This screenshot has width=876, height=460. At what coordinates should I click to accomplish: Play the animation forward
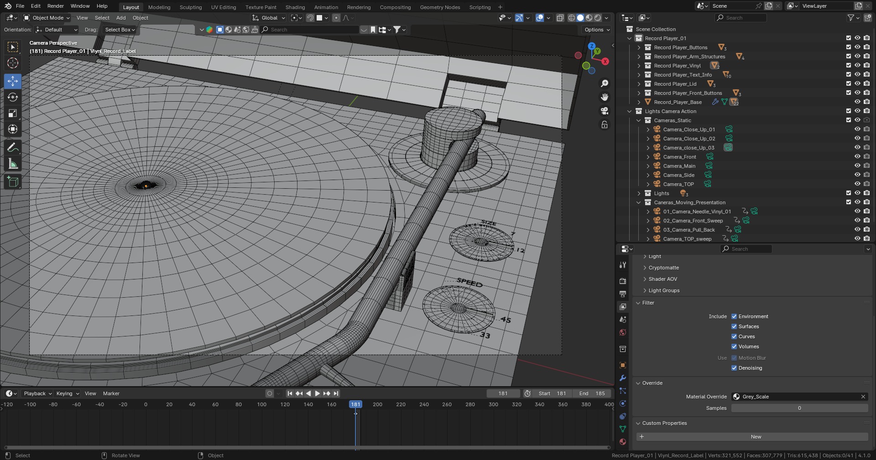318,393
